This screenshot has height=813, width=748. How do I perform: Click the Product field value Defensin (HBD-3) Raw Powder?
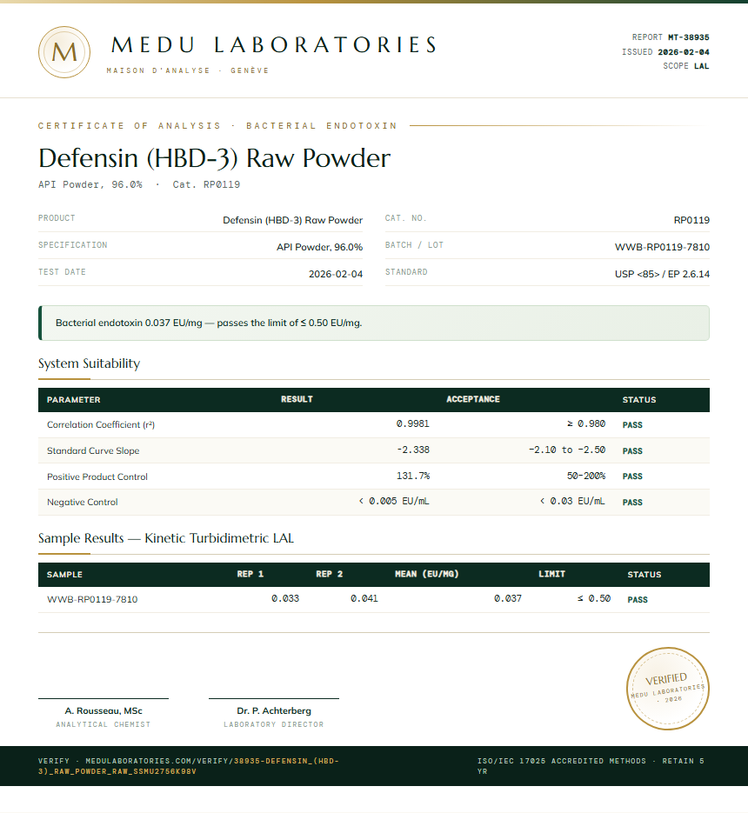click(292, 220)
